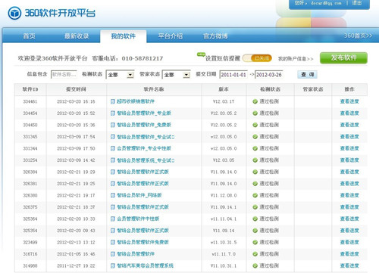Screen dimensions: 379x273
Task: Click the file icon in row 331344
Action: 113,148
